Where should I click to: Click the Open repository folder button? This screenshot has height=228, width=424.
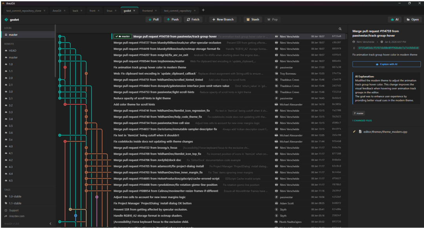click(412, 19)
